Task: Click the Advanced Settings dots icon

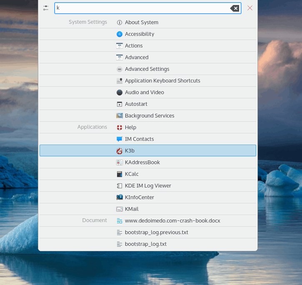Action: coord(120,69)
